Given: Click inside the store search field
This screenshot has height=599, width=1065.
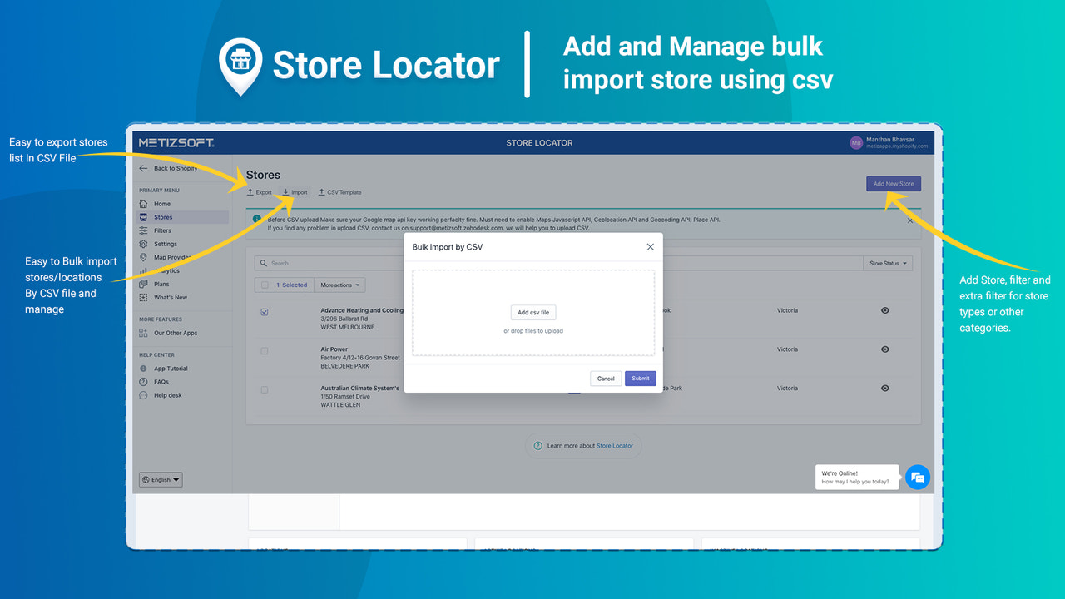Looking at the screenshot, I should tap(333, 263).
